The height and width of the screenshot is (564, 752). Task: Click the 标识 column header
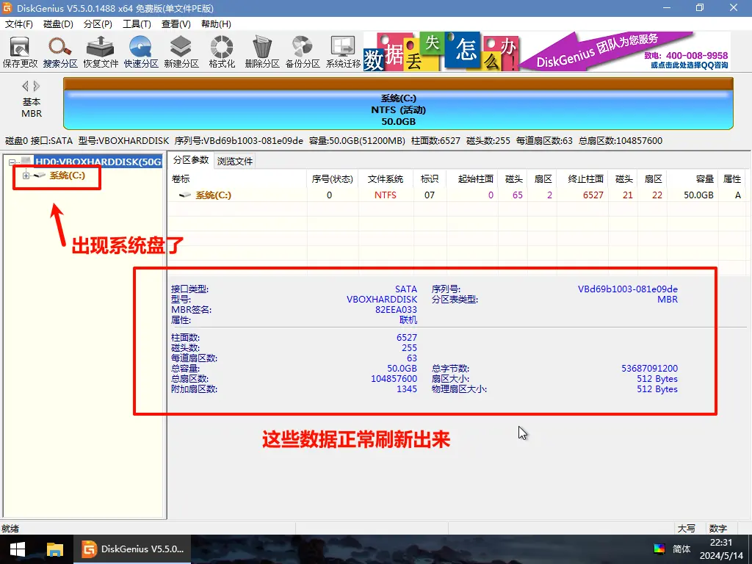[x=430, y=179]
